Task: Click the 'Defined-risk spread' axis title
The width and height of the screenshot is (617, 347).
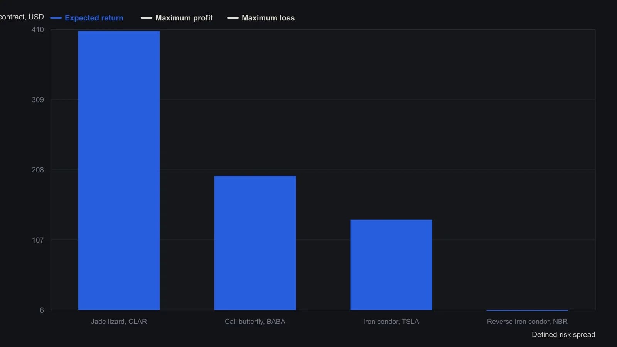Action: pos(563,335)
